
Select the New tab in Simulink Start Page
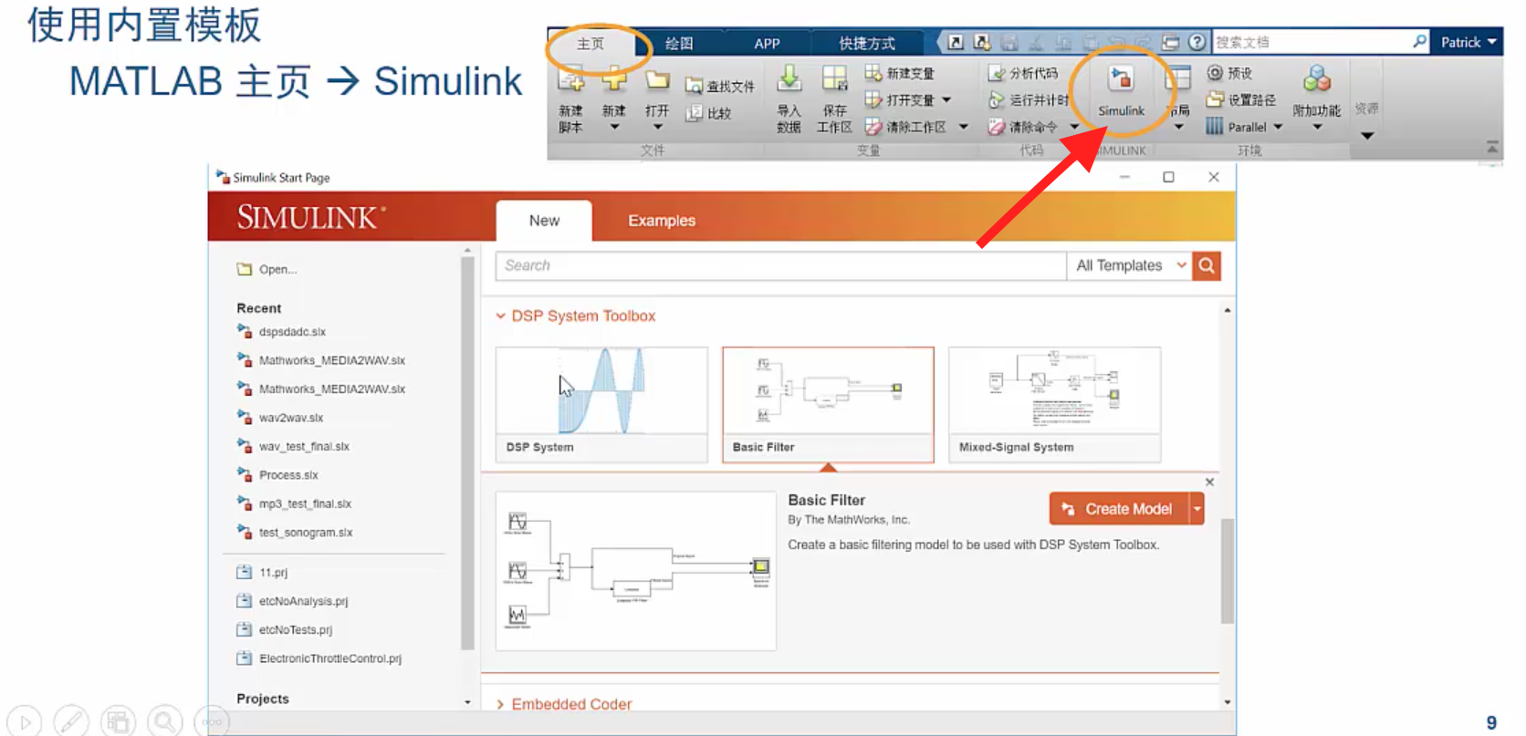[544, 221]
